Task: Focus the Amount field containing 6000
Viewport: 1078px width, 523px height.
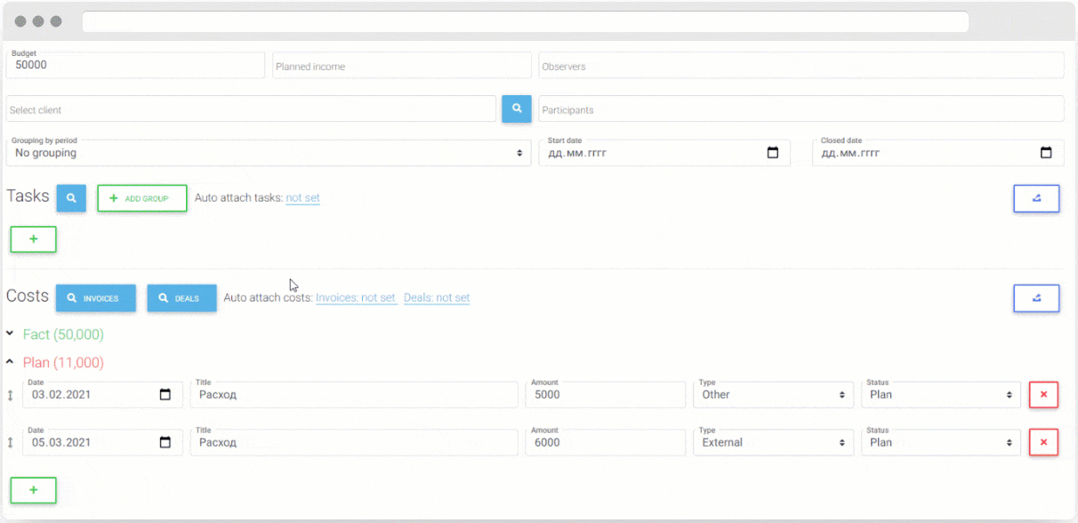Action: [606, 442]
